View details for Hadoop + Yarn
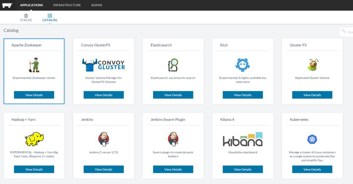The height and width of the screenshot is (184, 353). pyautogui.click(x=34, y=169)
